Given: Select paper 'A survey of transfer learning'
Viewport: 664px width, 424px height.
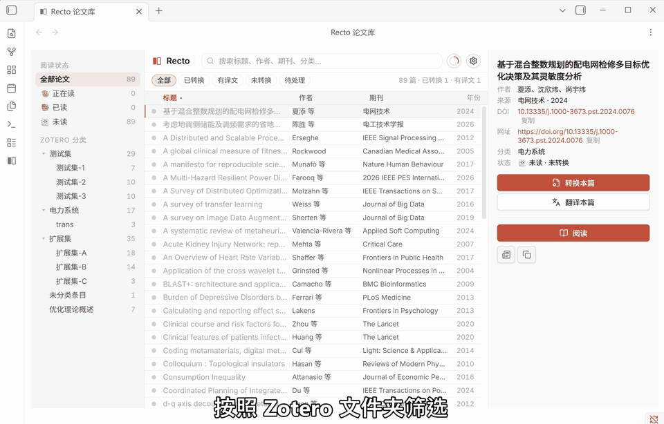Looking at the screenshot, I should point(313,204).
